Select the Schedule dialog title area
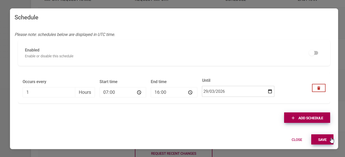The height and width of the screenshot is (157, 345). [x=26, y=17]
